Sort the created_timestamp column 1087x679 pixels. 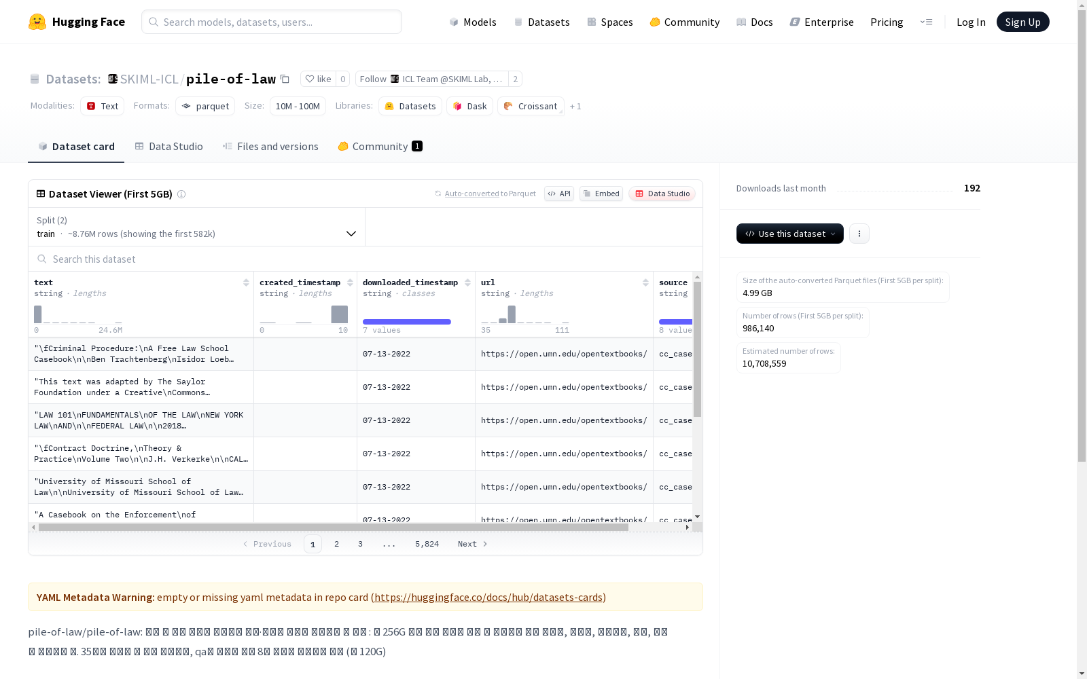click(x=350, y=282)
